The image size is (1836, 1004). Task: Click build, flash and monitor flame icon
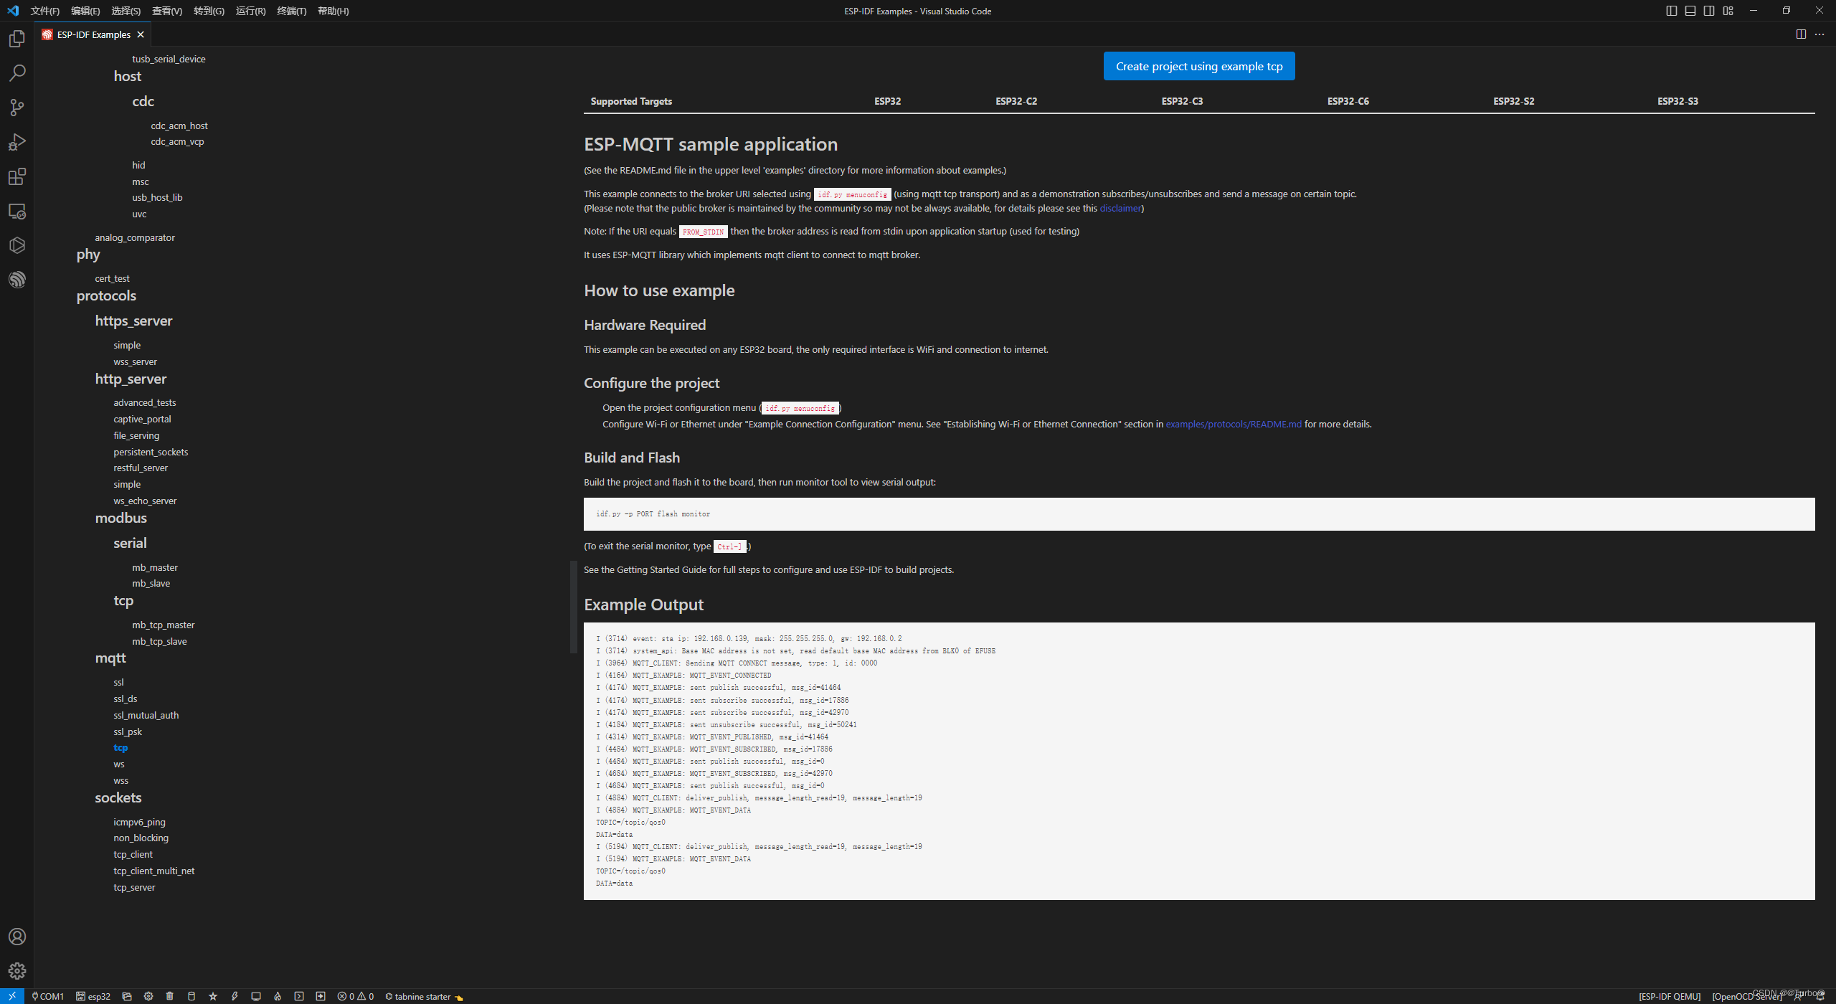click(x=278, y=996)
